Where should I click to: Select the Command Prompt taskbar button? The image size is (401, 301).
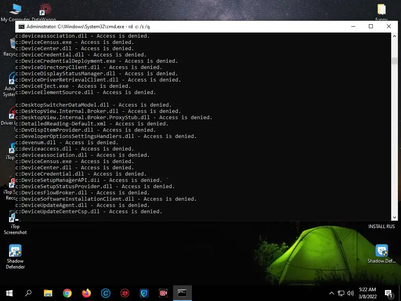pyautogui.click(x=182, y=293)
